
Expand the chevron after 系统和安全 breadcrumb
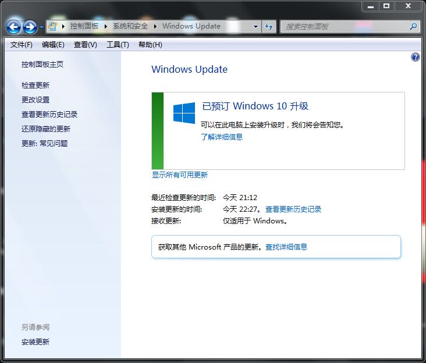click(x=155, y=26)
